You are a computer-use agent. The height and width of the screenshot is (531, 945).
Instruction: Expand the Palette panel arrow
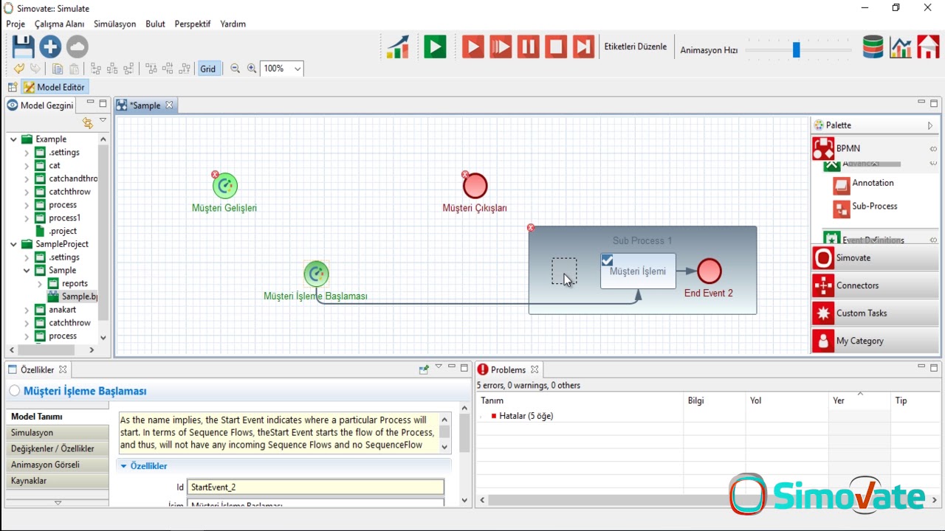(930, 126)
